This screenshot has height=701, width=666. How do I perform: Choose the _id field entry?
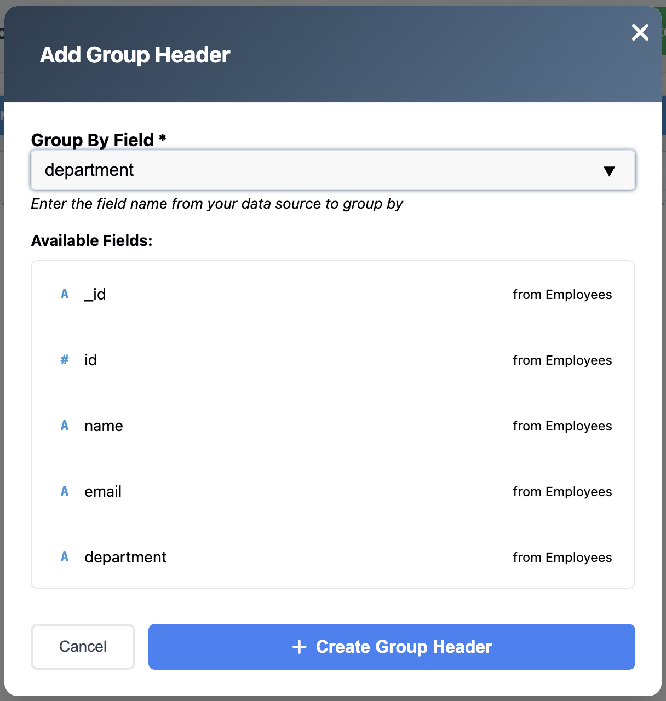click(x=95, y=294)
